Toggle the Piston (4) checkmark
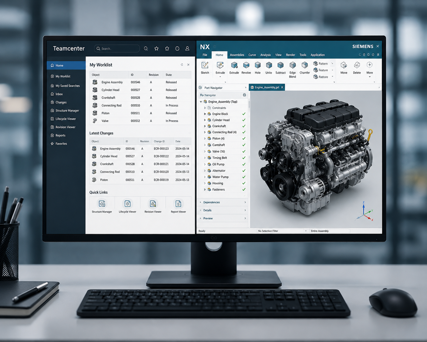This screenshot has width=427, height=342. point(244,138)
